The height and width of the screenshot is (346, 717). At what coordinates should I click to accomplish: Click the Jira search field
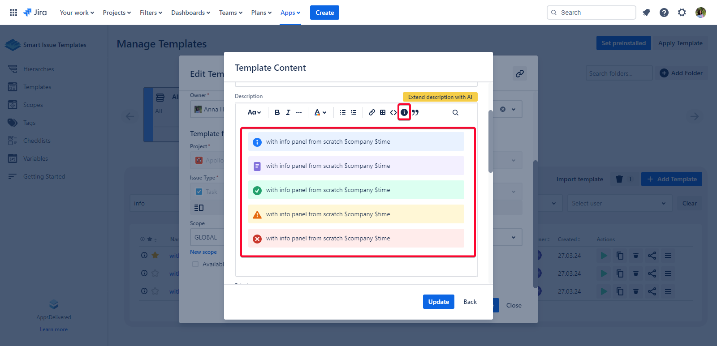592,13
